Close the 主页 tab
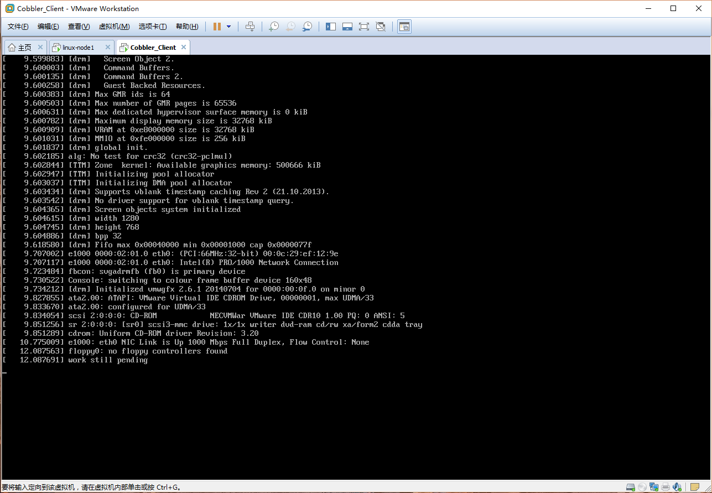The image size is (712, 493). click(39, 48)
